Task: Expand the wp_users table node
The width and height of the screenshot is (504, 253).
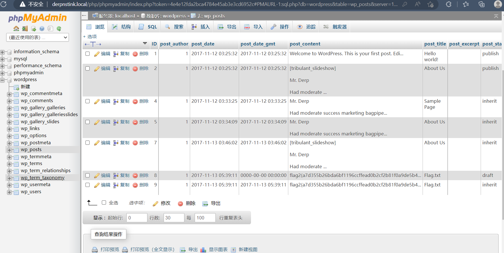Action: click(x=9, y=192)
